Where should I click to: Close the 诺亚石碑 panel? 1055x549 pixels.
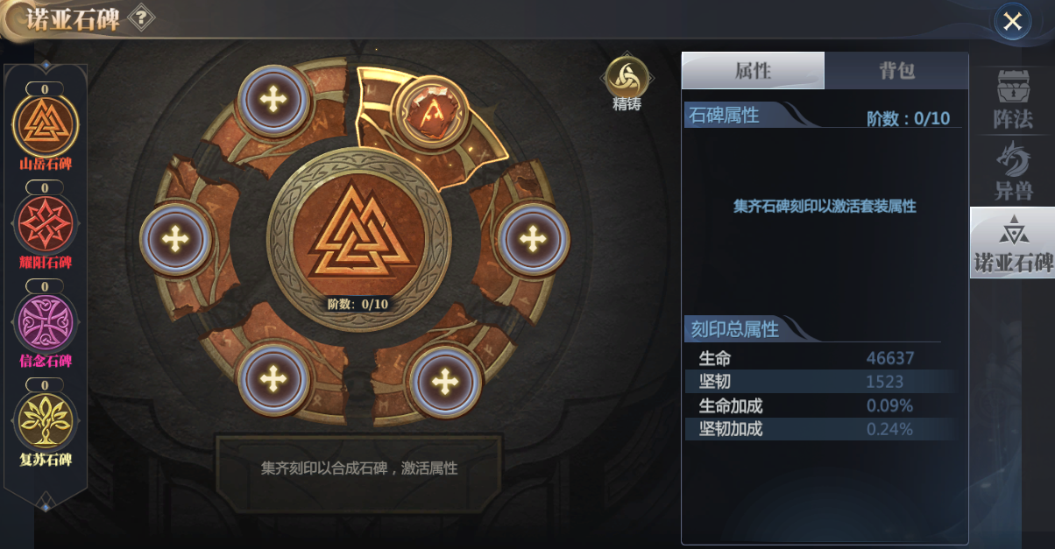(1012, 22)
